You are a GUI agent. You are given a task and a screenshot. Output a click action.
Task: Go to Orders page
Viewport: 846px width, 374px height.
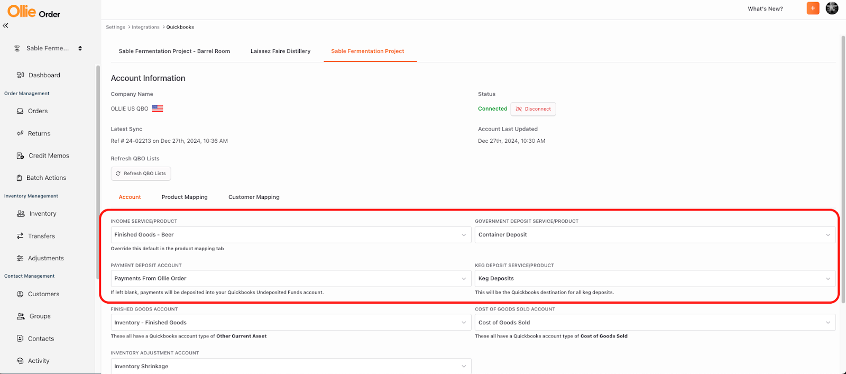pyautogui.click(x=38, y=111)
